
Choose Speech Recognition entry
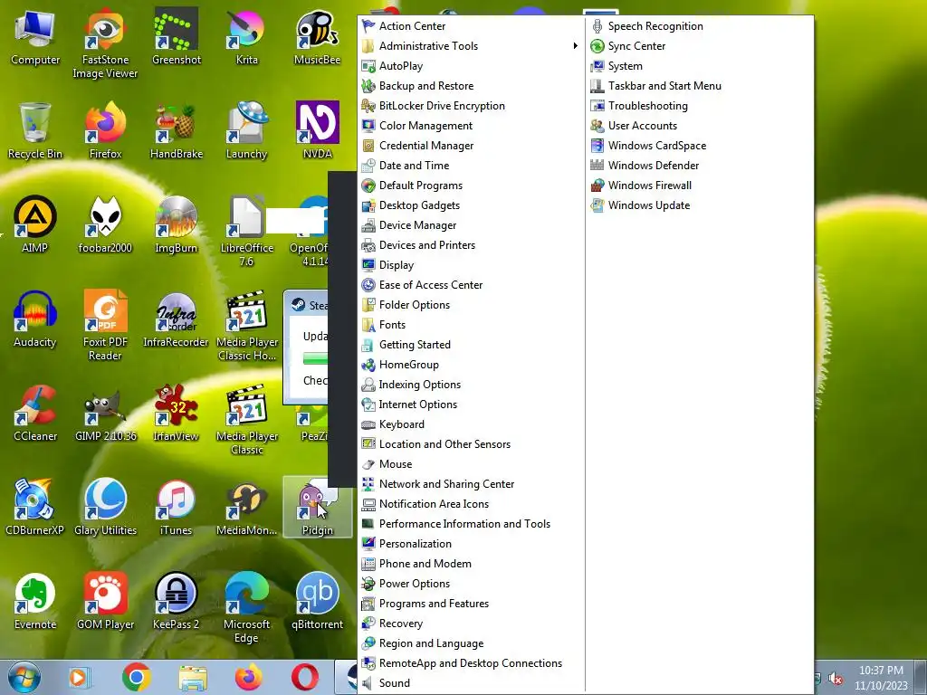pyautogui.click(x=700, y=26)
